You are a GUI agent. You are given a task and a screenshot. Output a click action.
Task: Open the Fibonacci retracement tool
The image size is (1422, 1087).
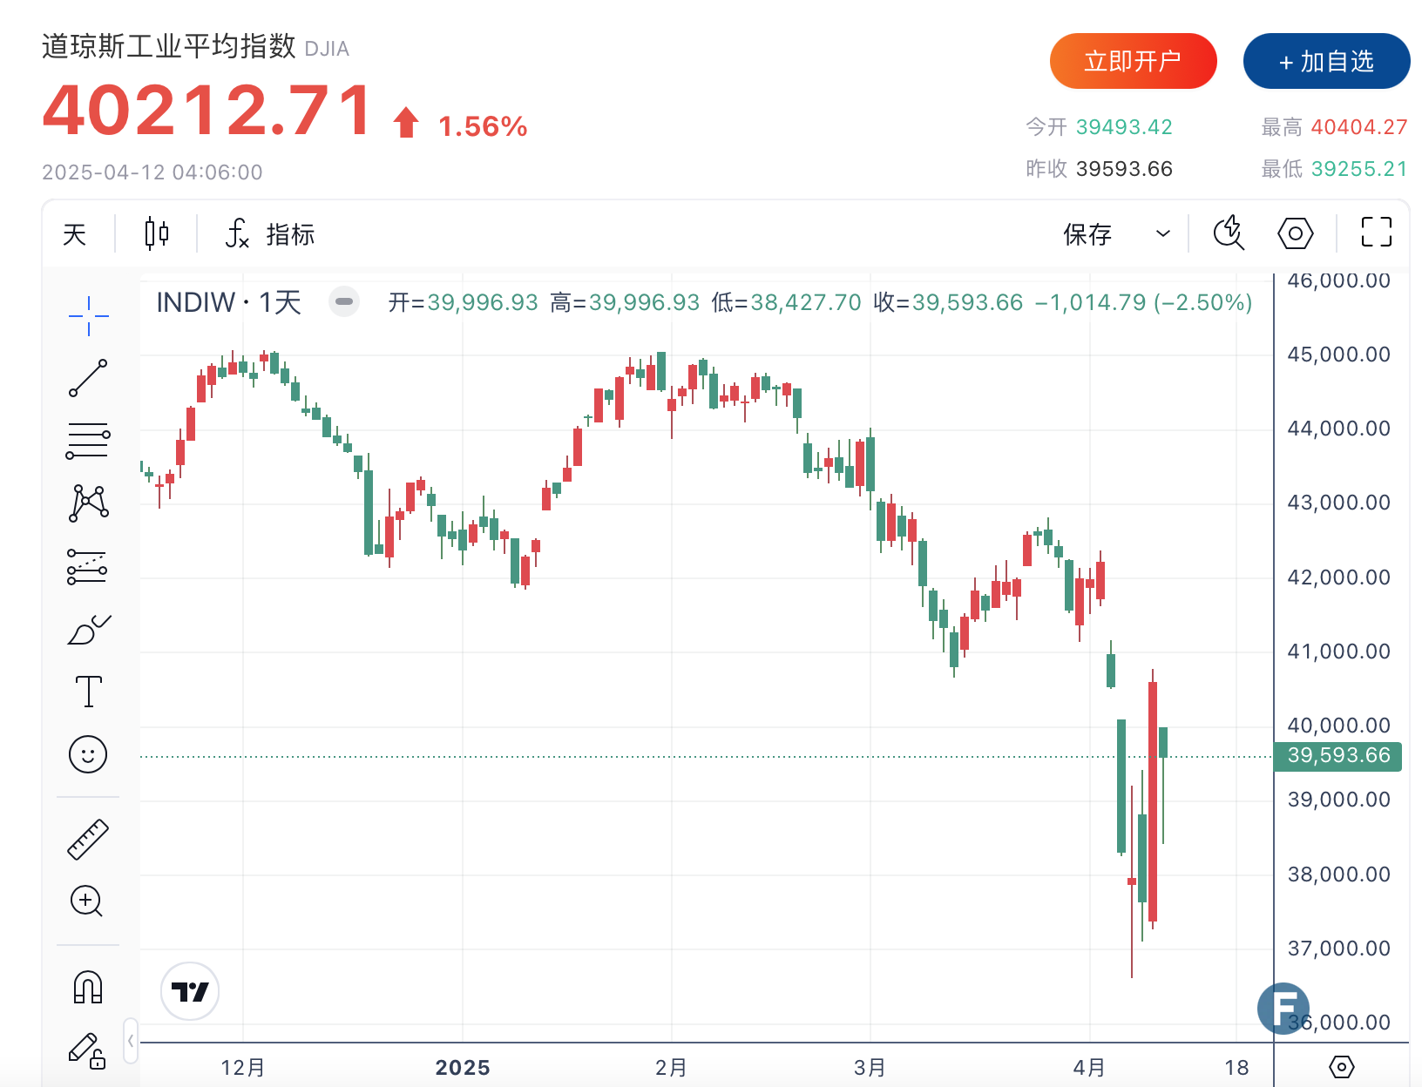click(x=88, y=441)
